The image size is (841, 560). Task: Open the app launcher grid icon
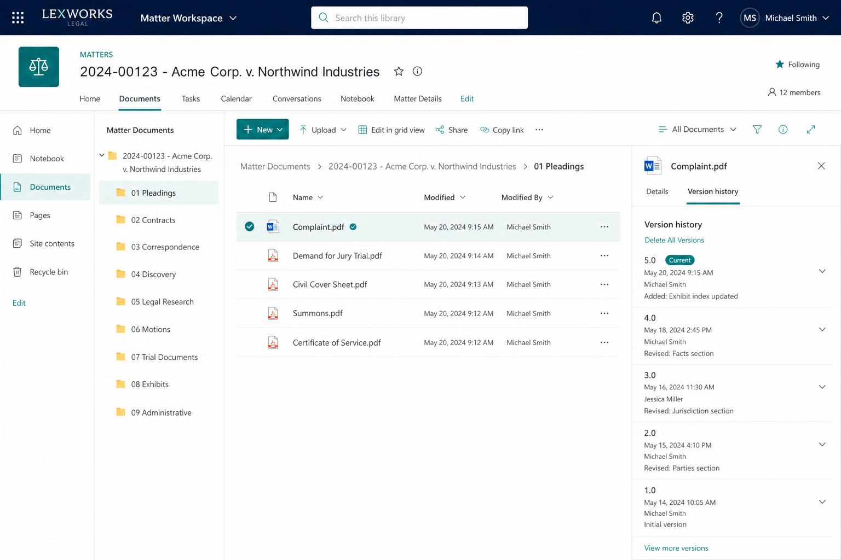(18, 17)
